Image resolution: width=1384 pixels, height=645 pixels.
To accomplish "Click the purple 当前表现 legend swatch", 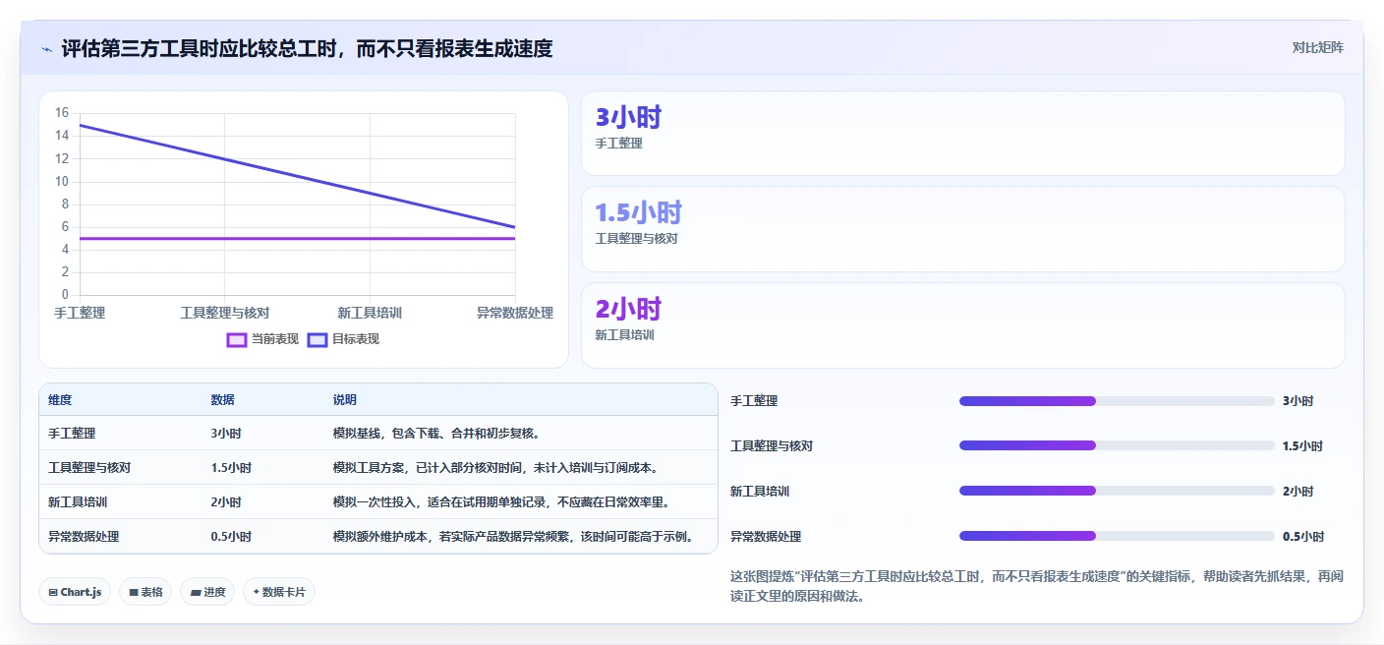I will (237, 339).
